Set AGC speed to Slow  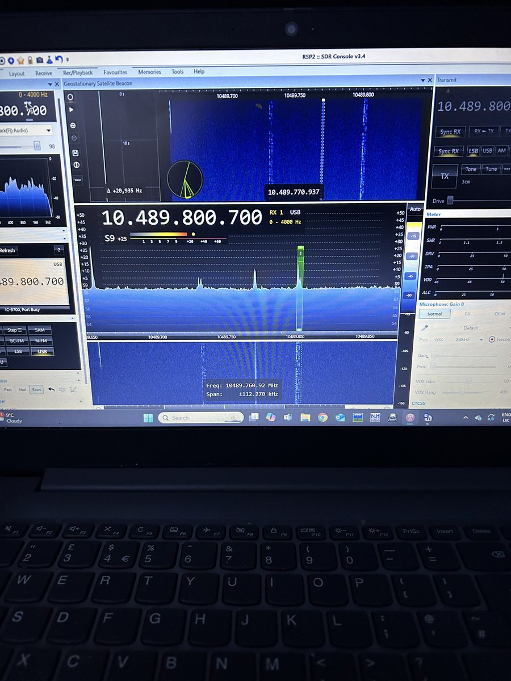click(36, 389)
